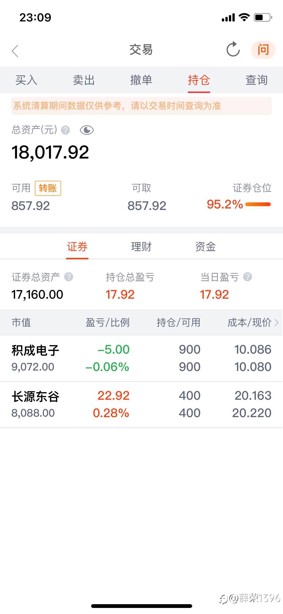Select the 理财 sub-tab
The height and width of the screenshot is (614, 283).
pos(141,247)
